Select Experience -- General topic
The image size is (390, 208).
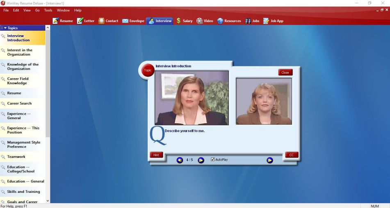pyautogui.click(x=23, y=115)
